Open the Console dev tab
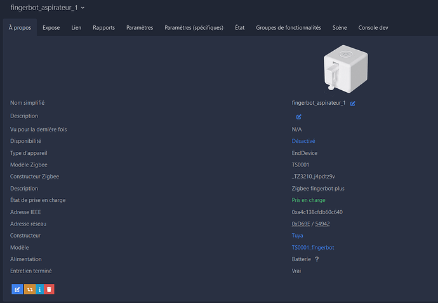This screenshot has width=438, height=303. (x=373, y=27)
